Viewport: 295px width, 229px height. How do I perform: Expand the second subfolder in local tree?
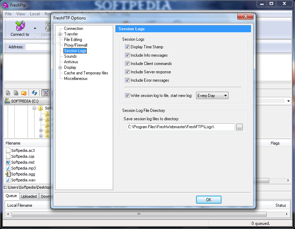click(41, 119)
